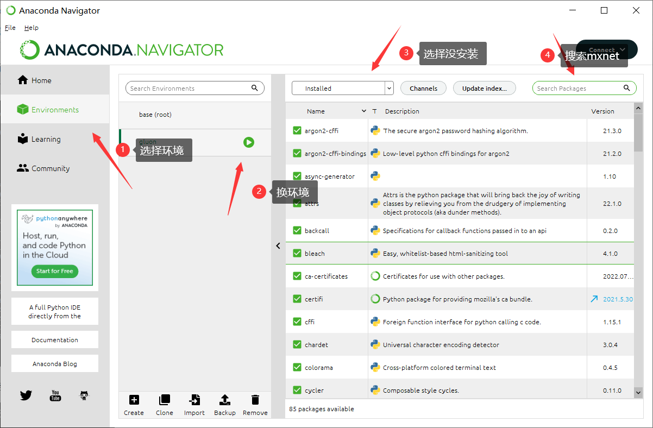Click the Version column header

[x=602, y=111]
